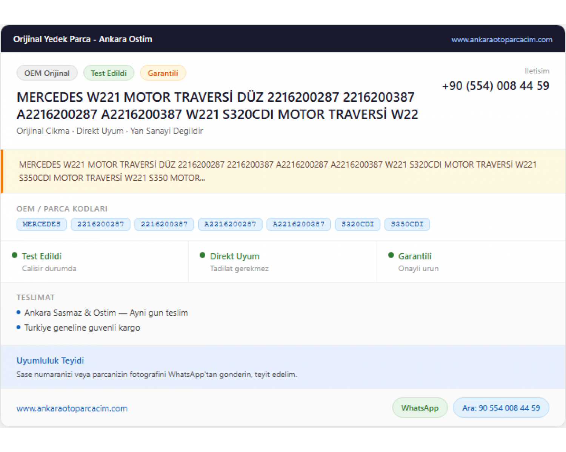Open www.ankaraotoparcacim.com link in footer
Viewport: 566px width, 452px height.
tap(72, 408)
